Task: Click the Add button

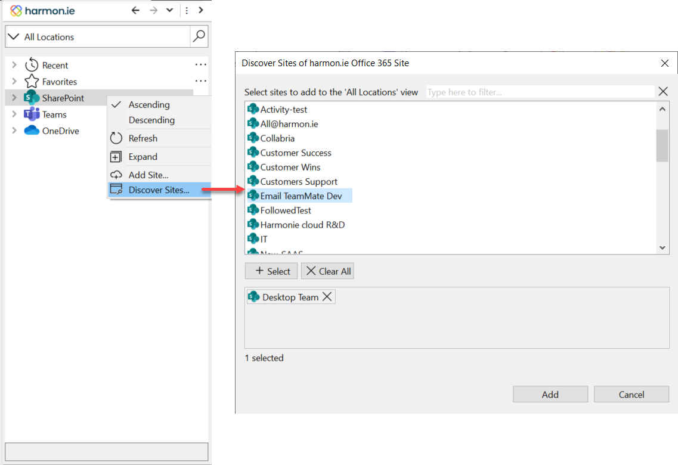Action: pyautogui.click(x=550, y=394)
